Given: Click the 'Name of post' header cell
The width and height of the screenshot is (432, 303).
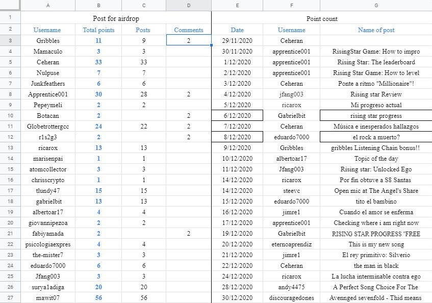Looking at the screenshot, I should pos(376,30).
